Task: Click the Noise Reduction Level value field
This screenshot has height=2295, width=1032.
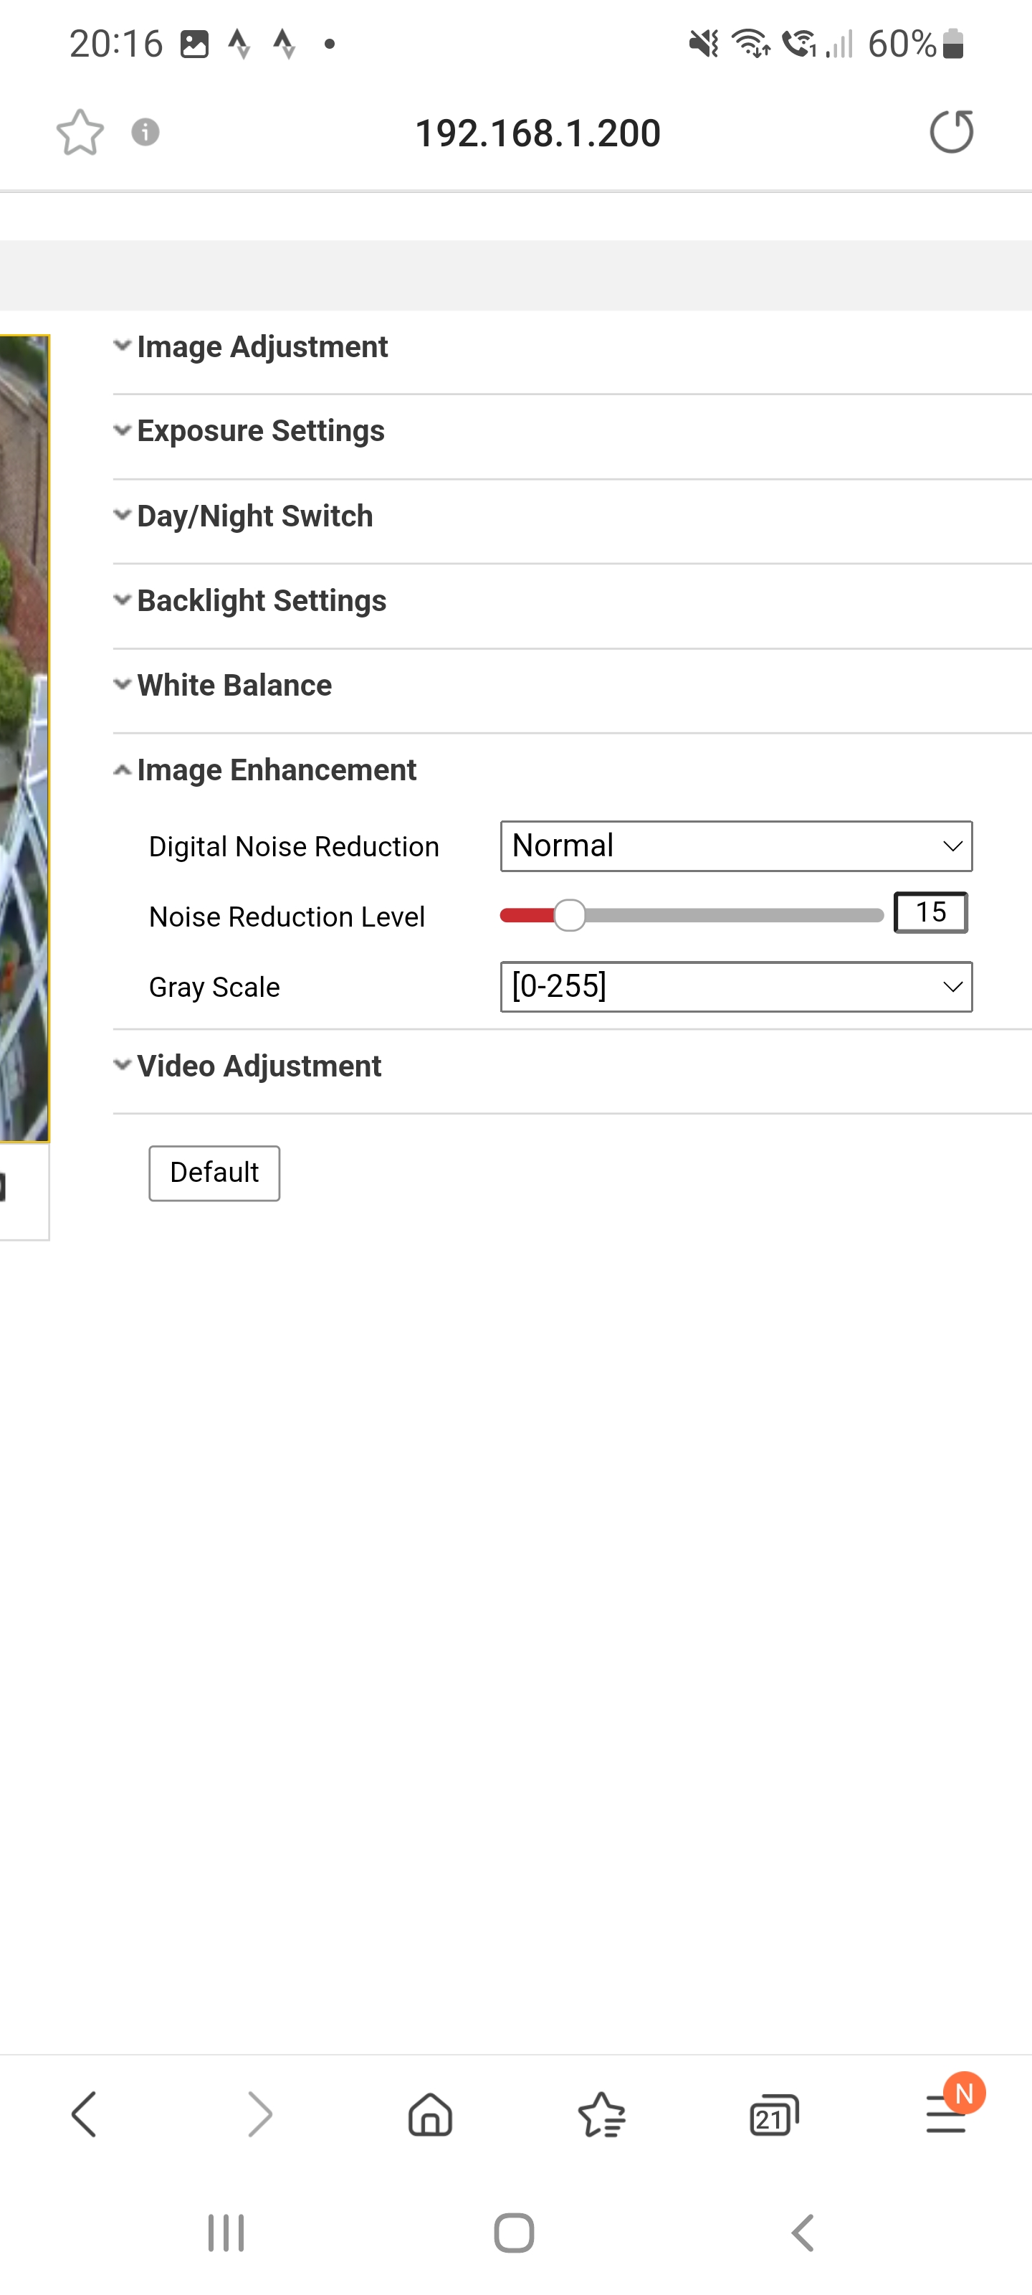Action: [930, 912]
